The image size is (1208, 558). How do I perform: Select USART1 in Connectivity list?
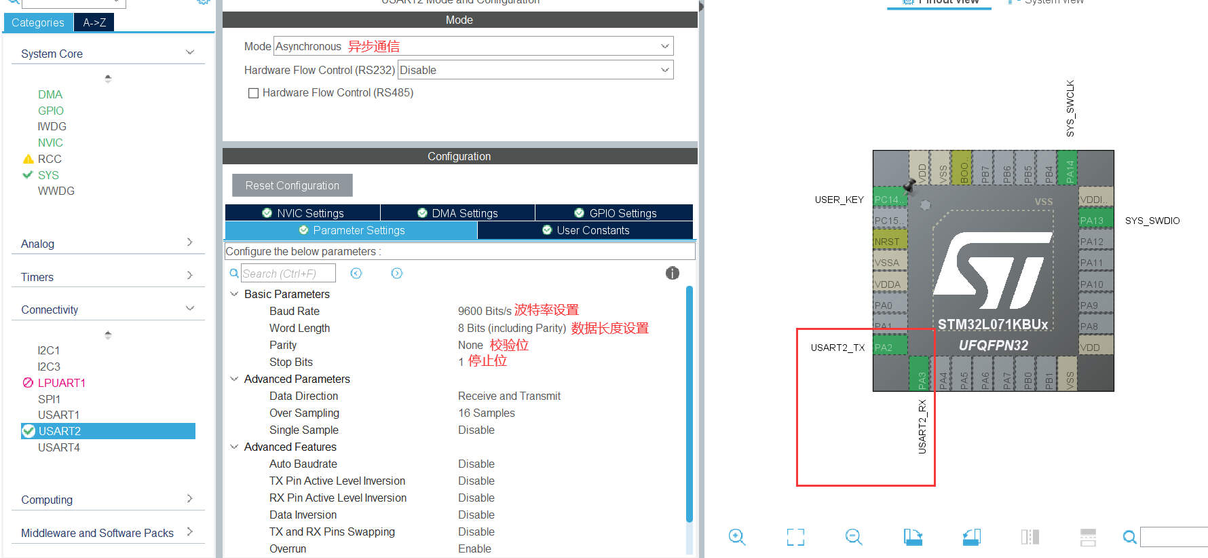(x=58, y=415)
